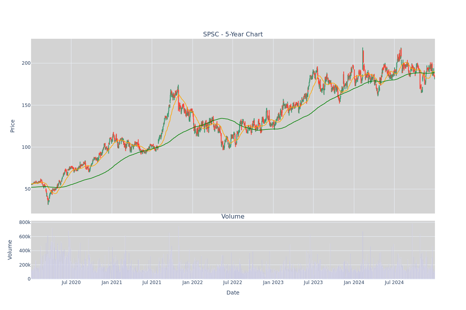Click the chart title 'SPSC - 5-Year Chart'
The width and height of the screenshot is (466, 310).
pyautogui.click(x=233, y=34)
